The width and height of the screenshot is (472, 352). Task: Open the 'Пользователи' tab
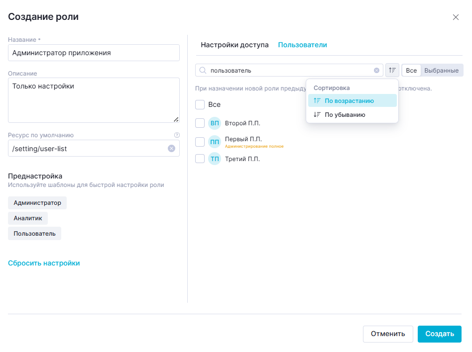point(302,45)
